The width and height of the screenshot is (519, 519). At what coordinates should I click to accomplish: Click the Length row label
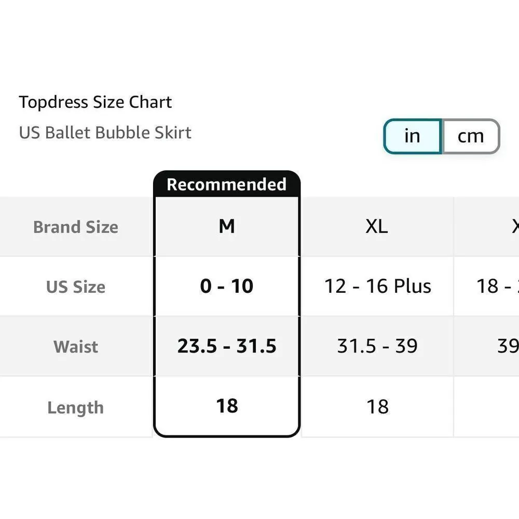point(76,407)
